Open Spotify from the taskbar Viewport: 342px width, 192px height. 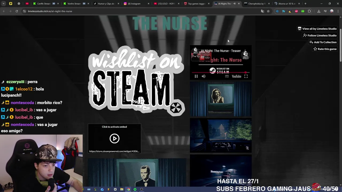[x=135, y=189]
